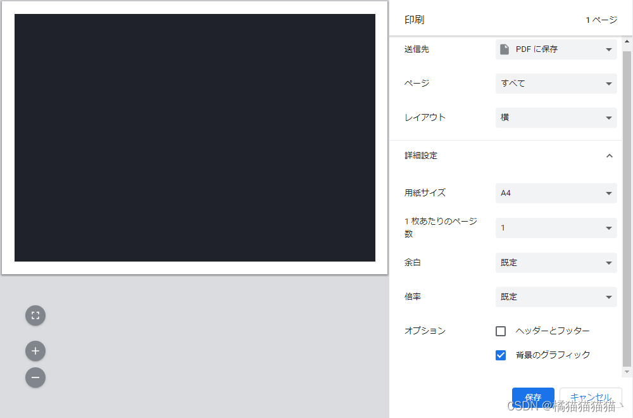Click the 保存 button
The height and width of the screenshot is (418, 633).
533,397
